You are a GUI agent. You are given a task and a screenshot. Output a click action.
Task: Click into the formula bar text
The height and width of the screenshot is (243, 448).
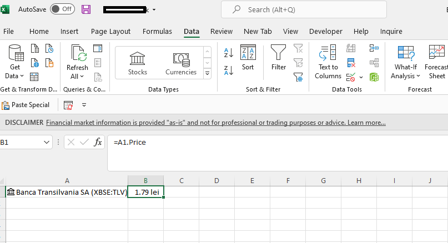point(130,142)
